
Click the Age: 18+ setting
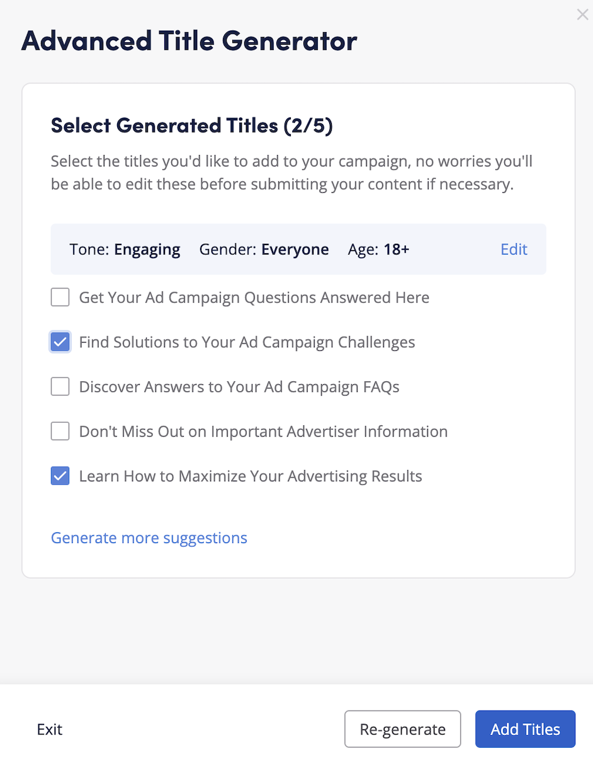click(x=378, y=249)
